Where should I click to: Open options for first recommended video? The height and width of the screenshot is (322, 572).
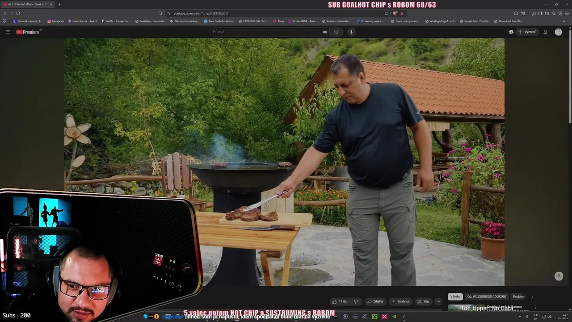[x=535, y=307]
